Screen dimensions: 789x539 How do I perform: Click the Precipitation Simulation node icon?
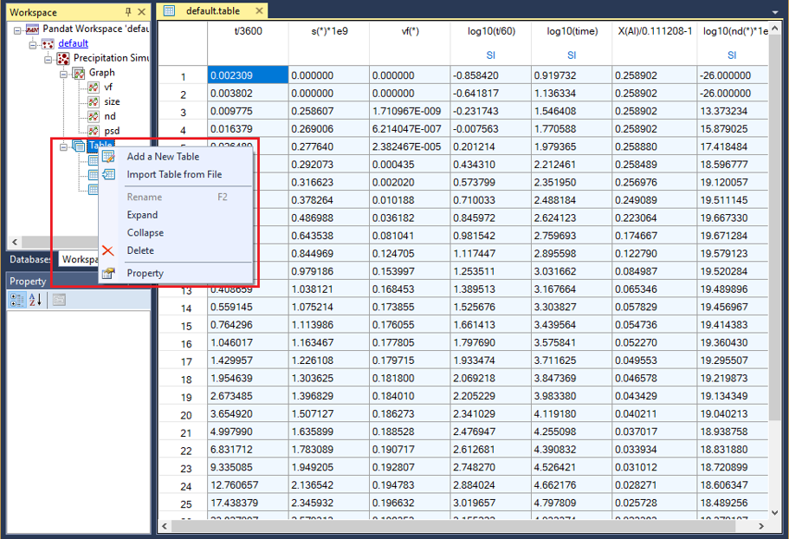(62, 58)
